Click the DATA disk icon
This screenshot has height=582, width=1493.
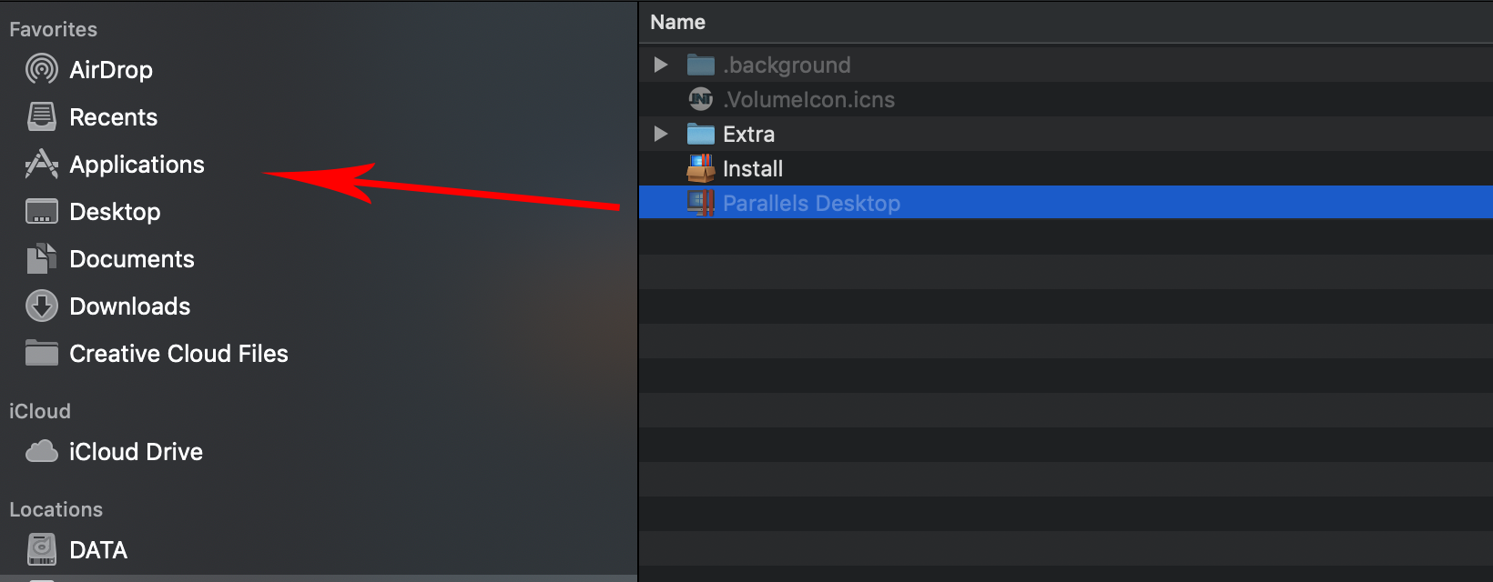click(42, 550)
